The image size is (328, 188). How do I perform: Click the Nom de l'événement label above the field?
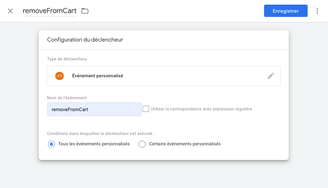[x=66, y=98]
